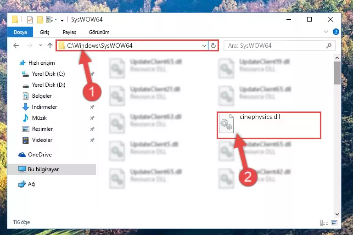Go back with the left arrow
The height and width of the screenshot is (235, 353).
[16, 45]
